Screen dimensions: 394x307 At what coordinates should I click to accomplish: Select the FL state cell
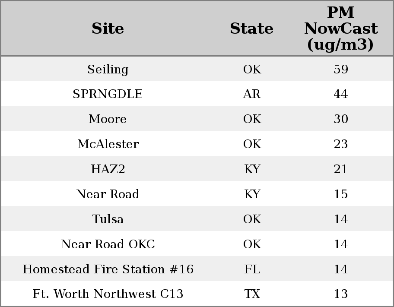click(252, 269)
